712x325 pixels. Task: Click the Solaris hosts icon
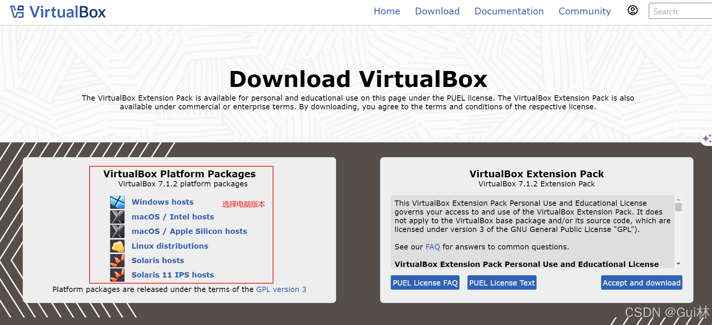click(117, 260)
